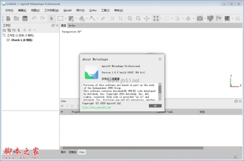Choose the rectangle selection tool
244x161 pixels.
pos(60,19)
